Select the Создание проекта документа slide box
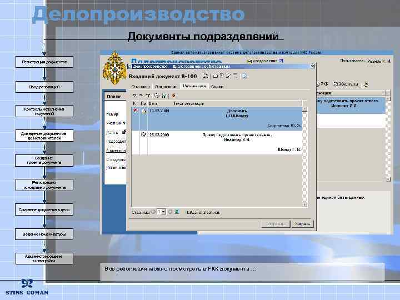This screenshot has width=400, height=300. click(x=44, y=160)
